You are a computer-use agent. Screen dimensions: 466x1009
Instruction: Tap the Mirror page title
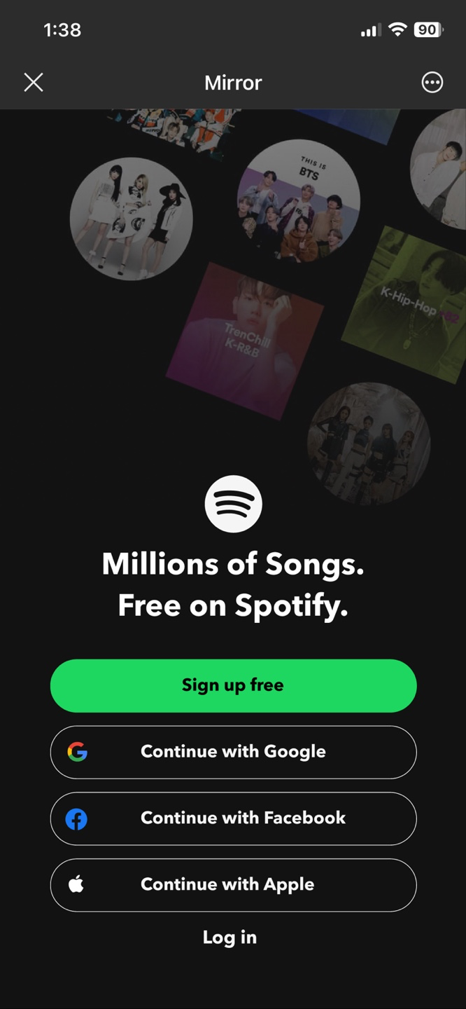pyautogui.click(x=233, y=83)
